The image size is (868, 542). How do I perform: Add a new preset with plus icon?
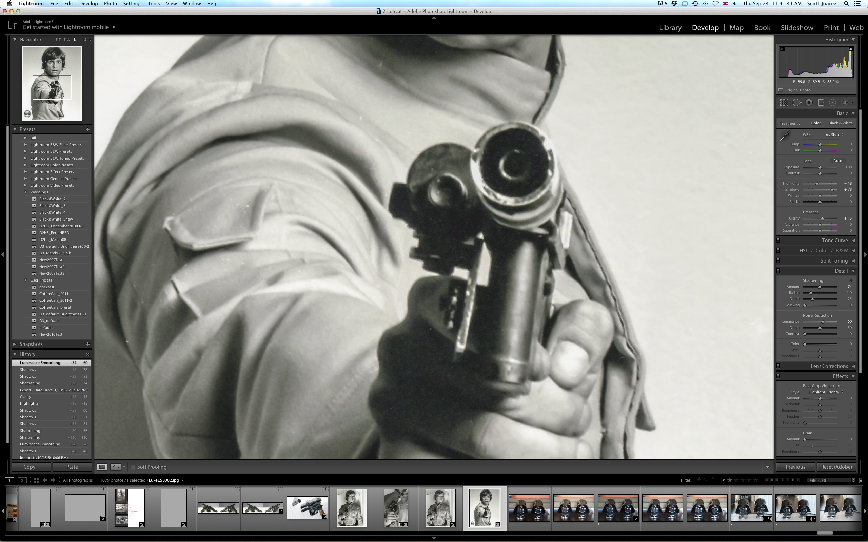[88, 129]
